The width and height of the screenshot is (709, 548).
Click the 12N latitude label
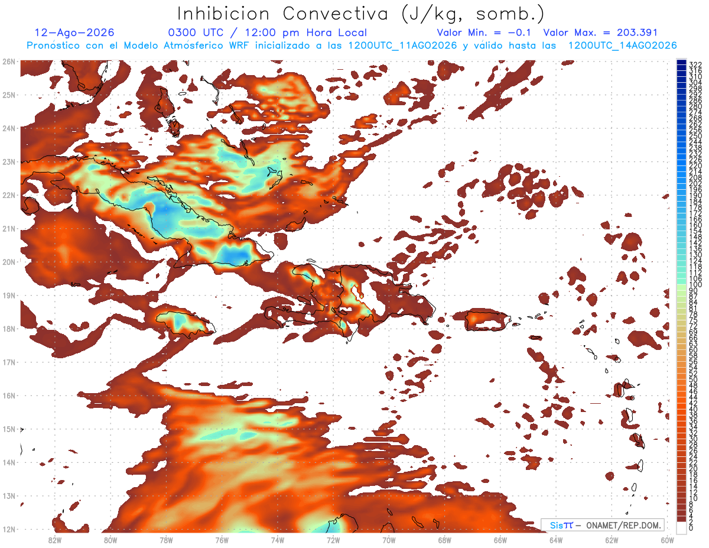[x=9, y=529]
